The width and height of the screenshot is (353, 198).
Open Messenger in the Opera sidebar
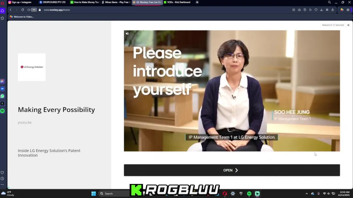[x=2, y=89]
